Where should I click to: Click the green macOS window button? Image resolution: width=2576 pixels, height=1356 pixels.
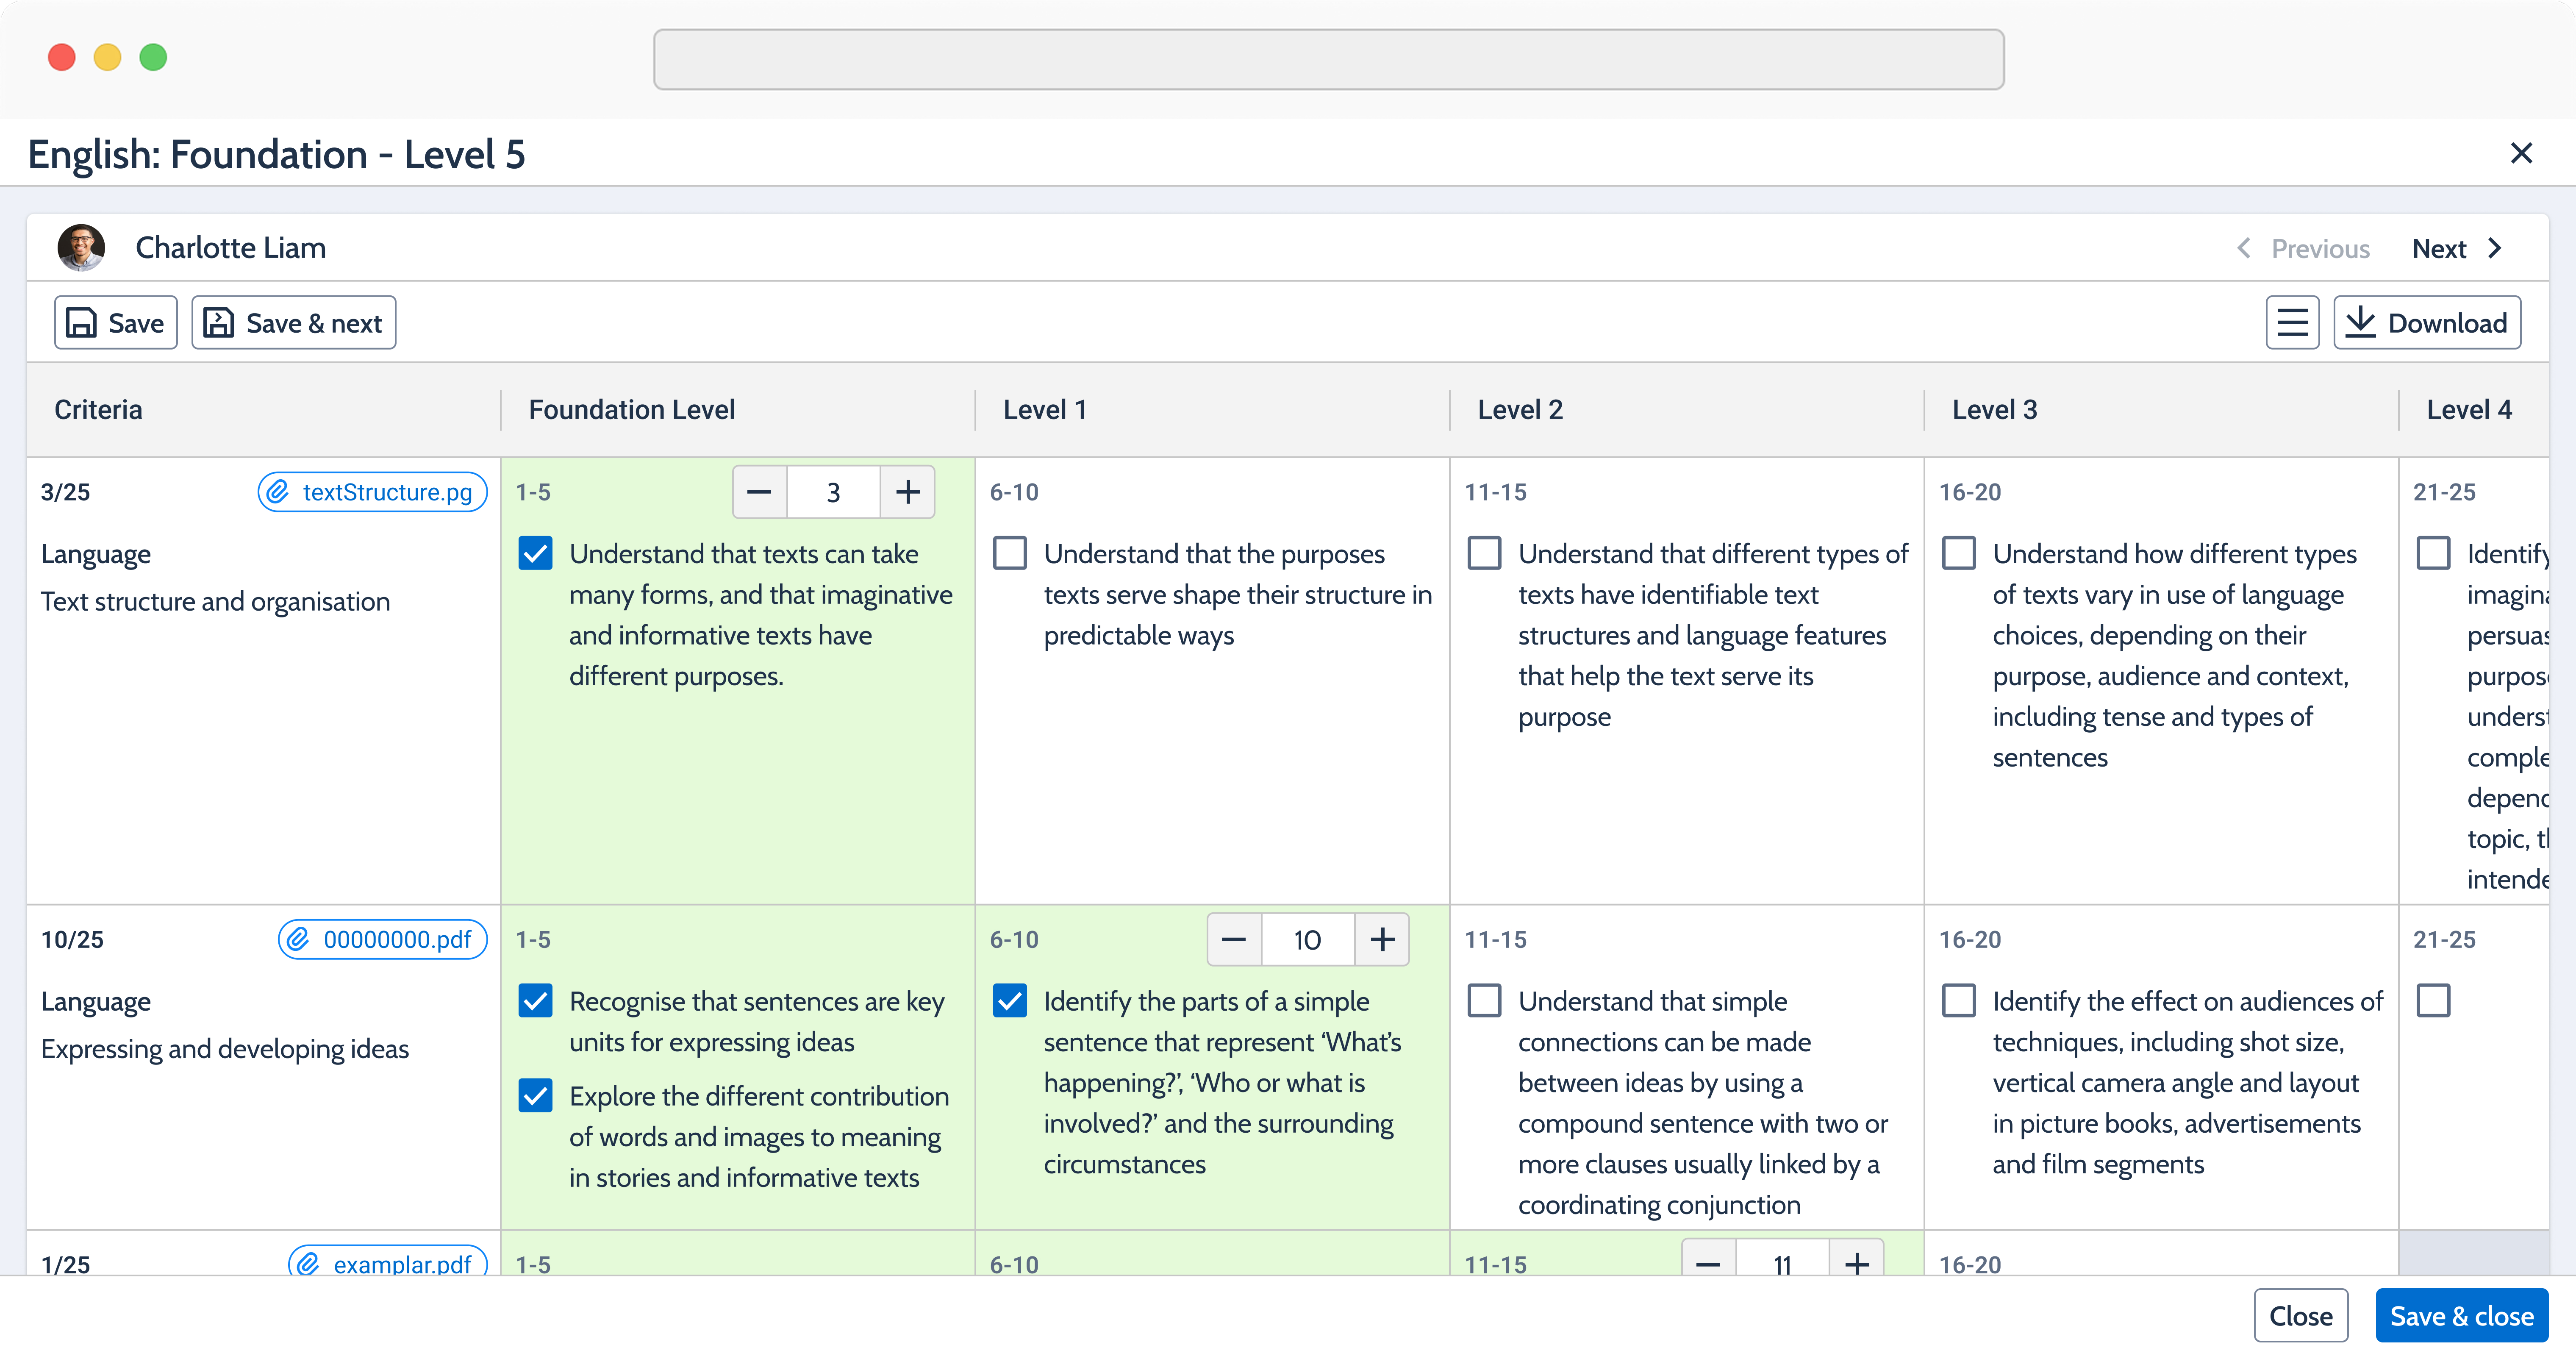tap(153, 57)
